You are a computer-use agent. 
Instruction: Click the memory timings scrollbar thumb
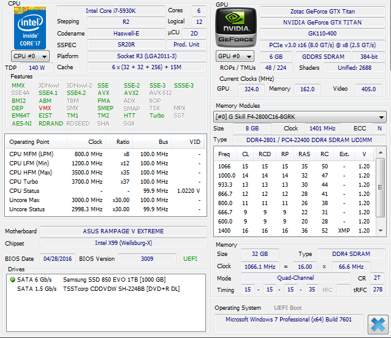[x=381, y=187]
